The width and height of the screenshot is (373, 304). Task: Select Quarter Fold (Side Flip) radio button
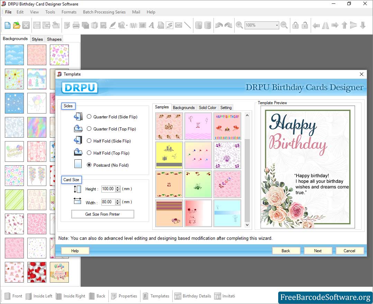[89, 117]
